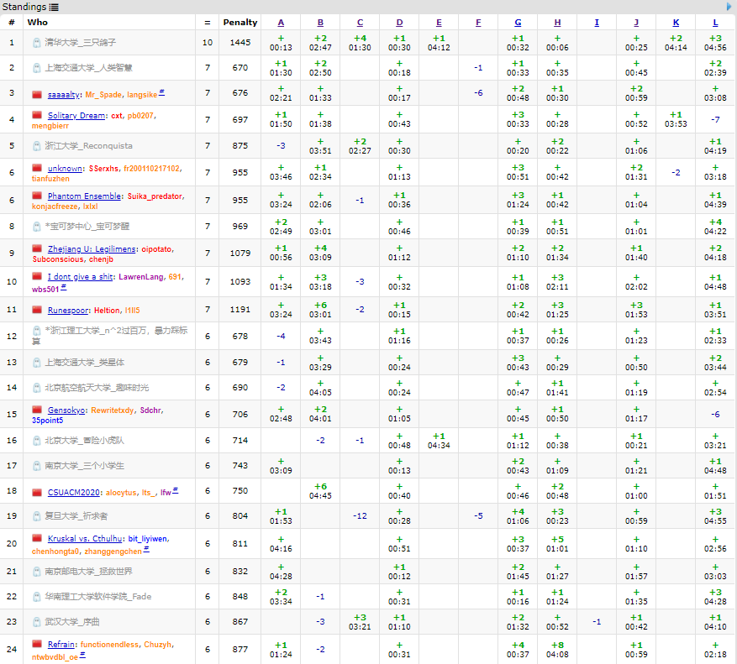The image size is (737, 664).
Task: Click the China flag next to saaaalty
Action: pyautogui.click(x=37, y=94)
